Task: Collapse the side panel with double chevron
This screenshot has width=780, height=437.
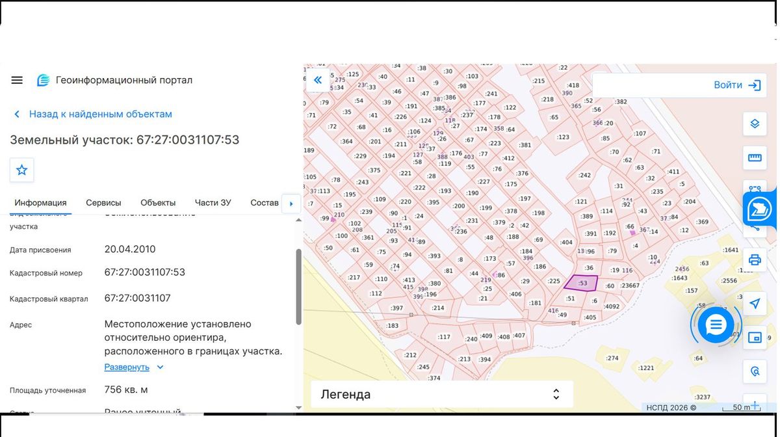Action: tap(318, 80)
